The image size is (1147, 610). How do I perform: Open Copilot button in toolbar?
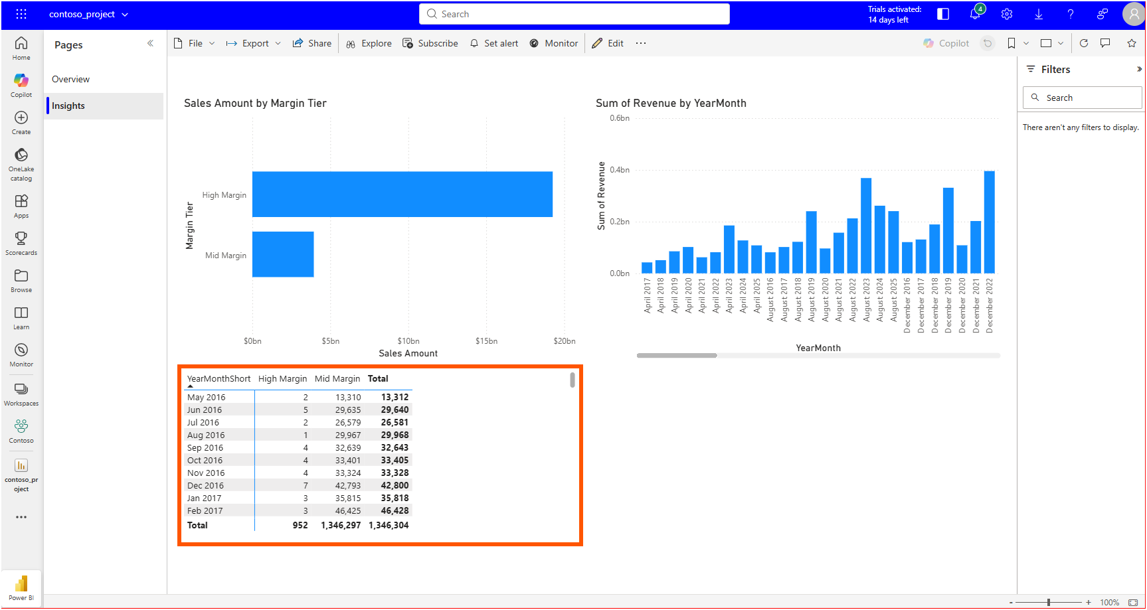pyautogui.click(x=946, y=43)
